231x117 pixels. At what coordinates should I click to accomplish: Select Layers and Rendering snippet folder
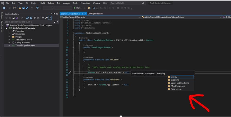180,83
